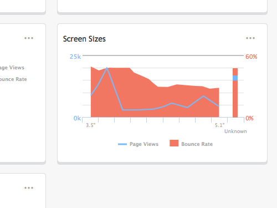
Task: Open options menu on left card with Bounce Rate legend
Action: [x=29, y=38]
